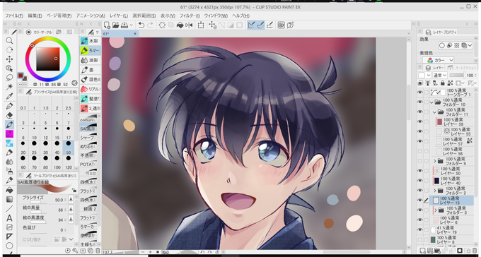Choose the 水彩 sub tool group

(91, 41)
